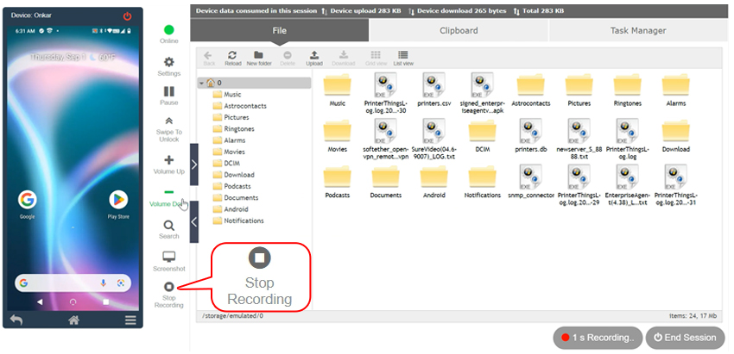
Task: Collapse panel using left chevron handle
Action: (x=193, y=222)
